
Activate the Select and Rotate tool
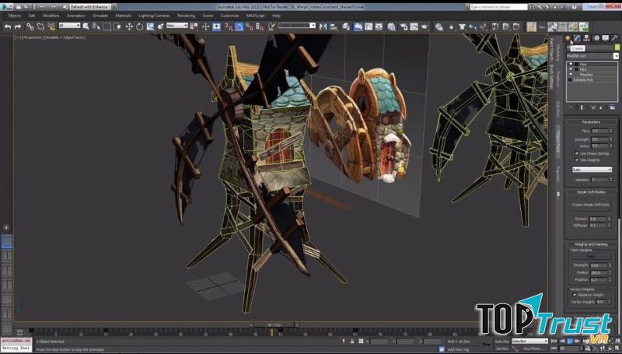139,26
